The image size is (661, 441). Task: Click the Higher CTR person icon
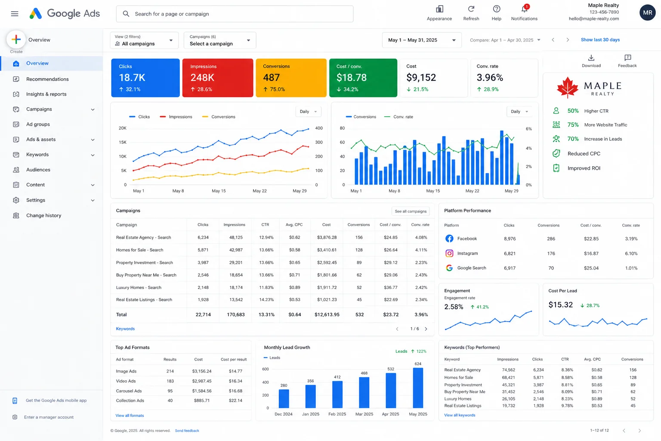[x=556, y=111]
